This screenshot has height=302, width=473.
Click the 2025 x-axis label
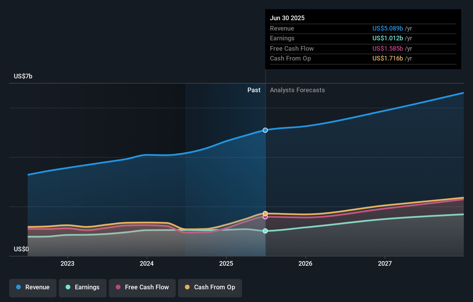coord(226,263)
